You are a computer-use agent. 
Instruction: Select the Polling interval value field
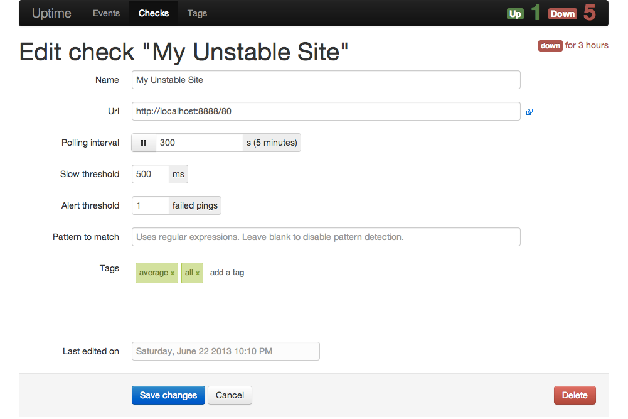[x=200, y=143]
